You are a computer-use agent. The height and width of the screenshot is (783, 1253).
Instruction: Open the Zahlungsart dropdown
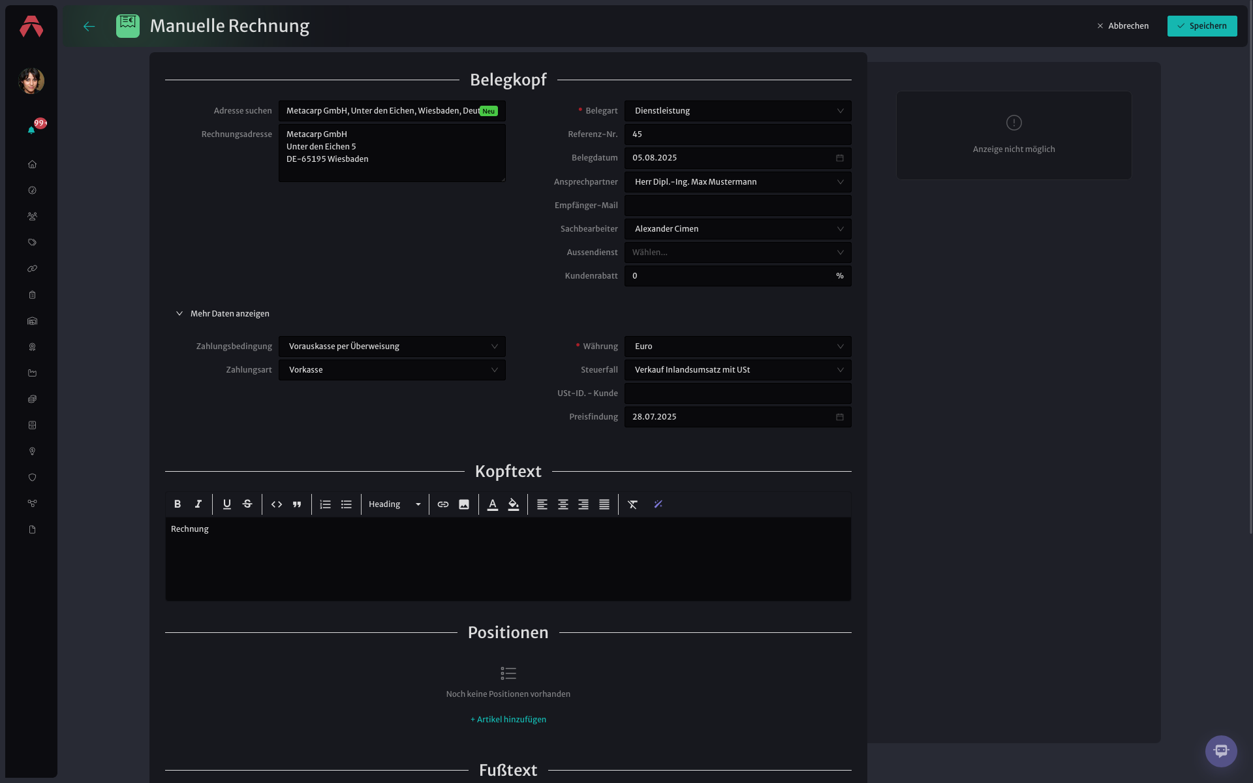point(392,370)
